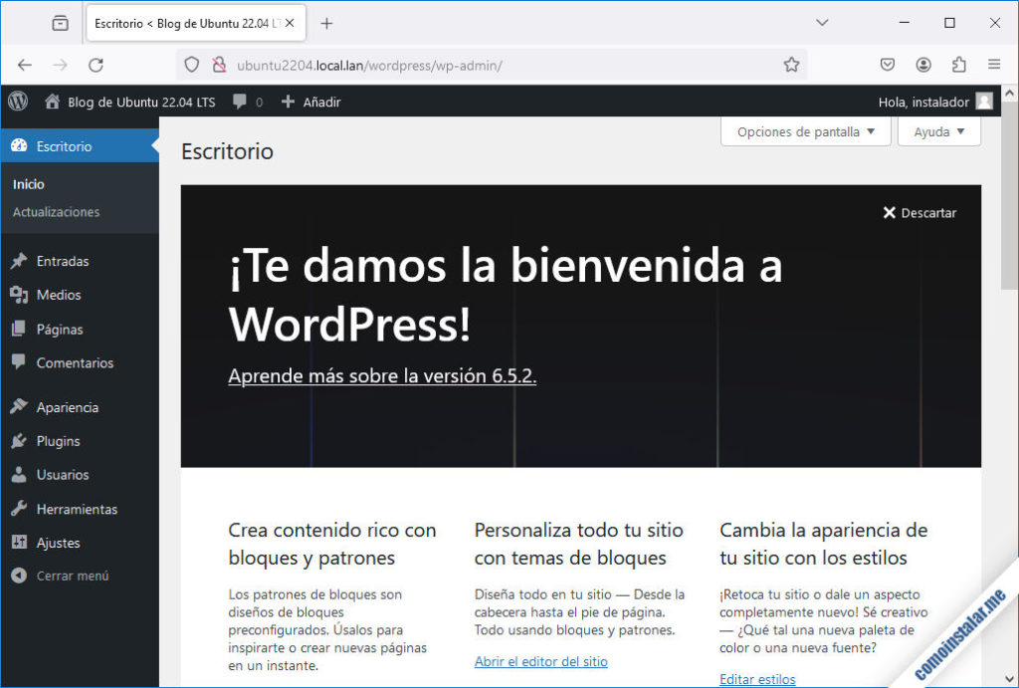Select Entradas in the admin sidebar
1019x688 pixels.
62,261
